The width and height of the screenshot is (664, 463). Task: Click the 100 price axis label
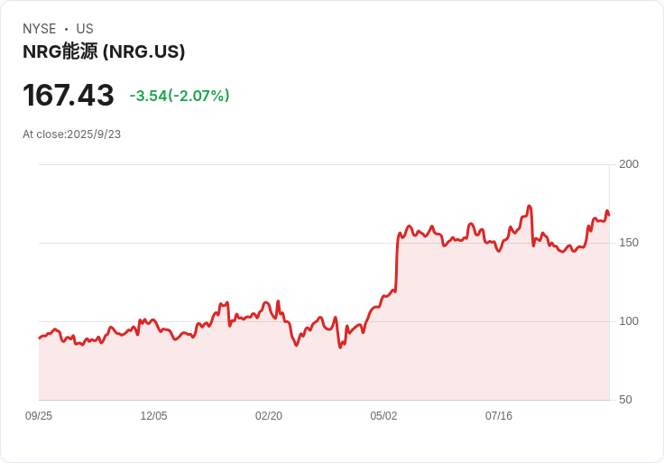click(x=629, y=321)
